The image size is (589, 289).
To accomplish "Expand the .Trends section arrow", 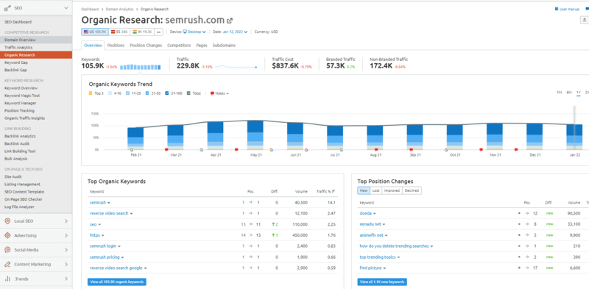I will click(66, 279).
